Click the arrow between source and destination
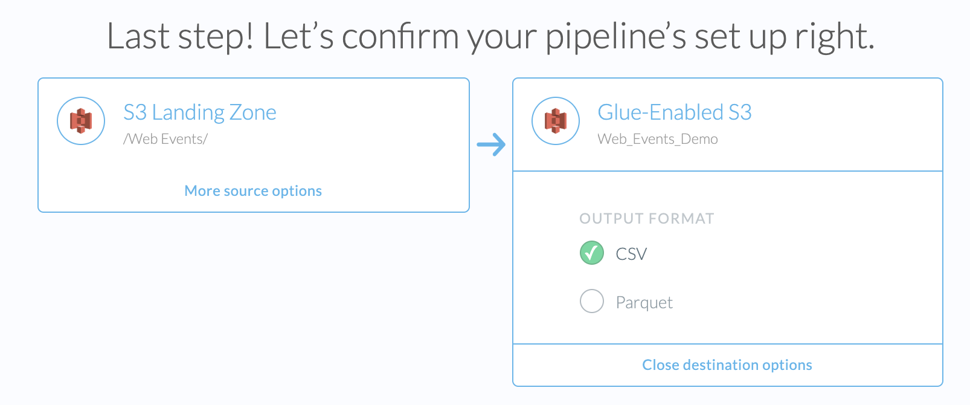Image resolution: width=970 pixels, height=405 pixels. click(491, 144)
